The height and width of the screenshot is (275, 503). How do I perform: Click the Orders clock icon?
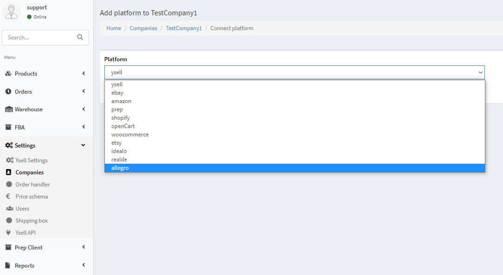coord(8,91)
